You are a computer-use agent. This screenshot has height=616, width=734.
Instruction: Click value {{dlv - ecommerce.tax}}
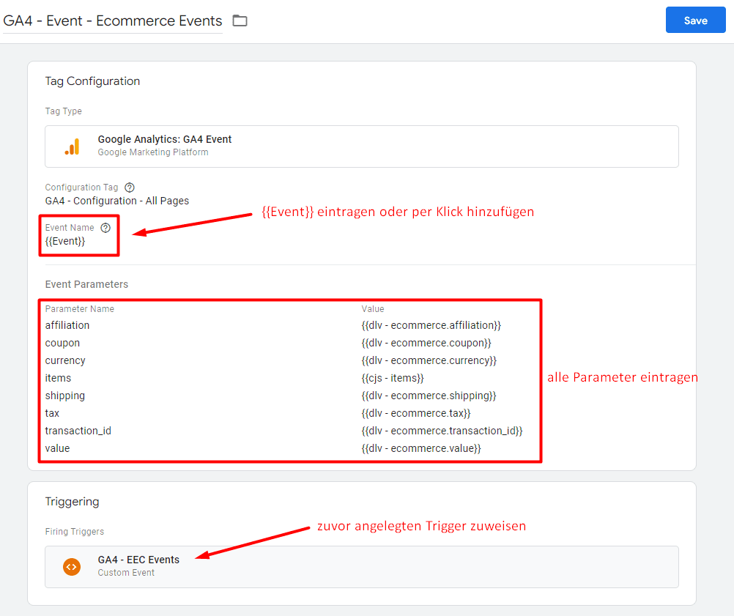415,413
